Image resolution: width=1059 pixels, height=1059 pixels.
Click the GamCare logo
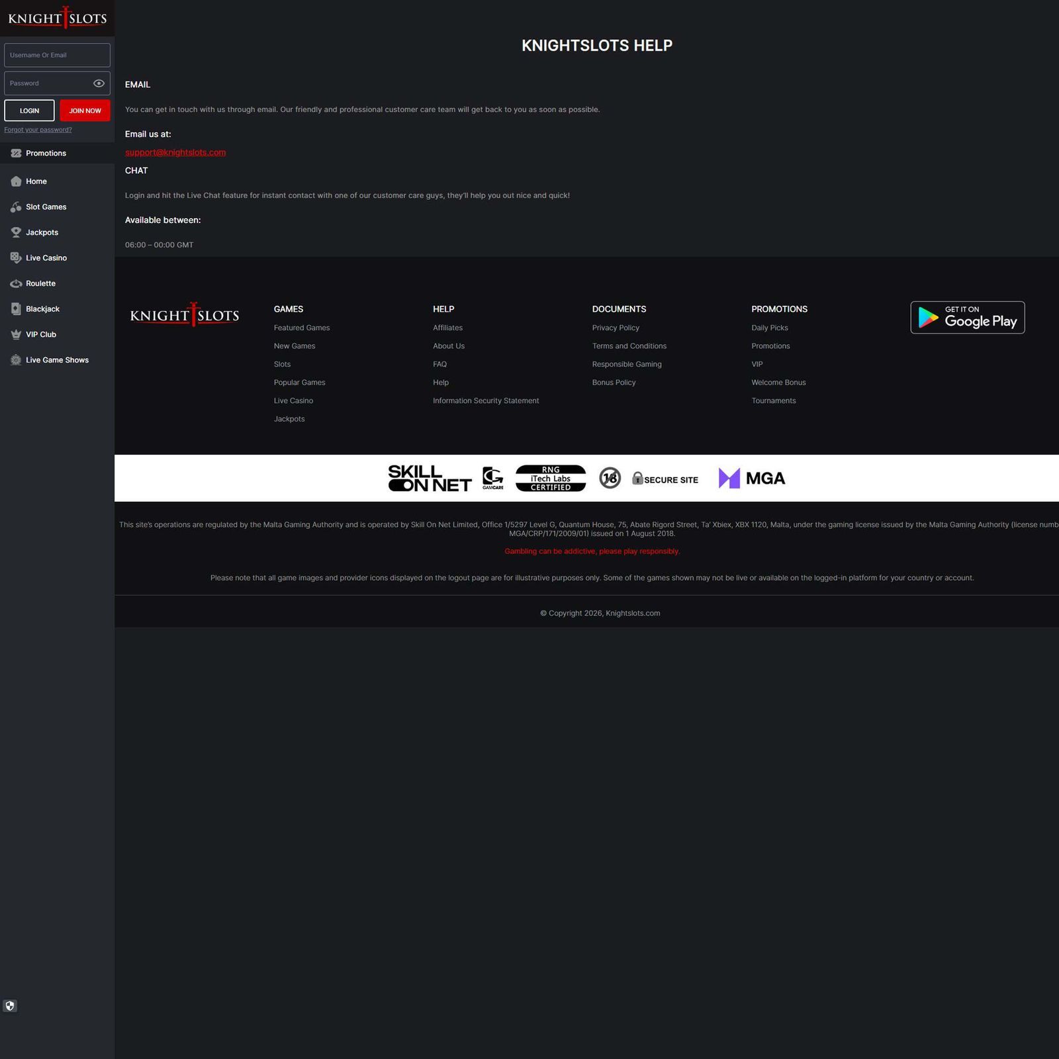(493, 478)
